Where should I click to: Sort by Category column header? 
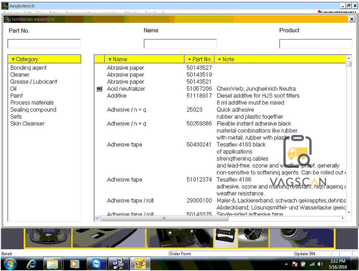tap(45, 59)
